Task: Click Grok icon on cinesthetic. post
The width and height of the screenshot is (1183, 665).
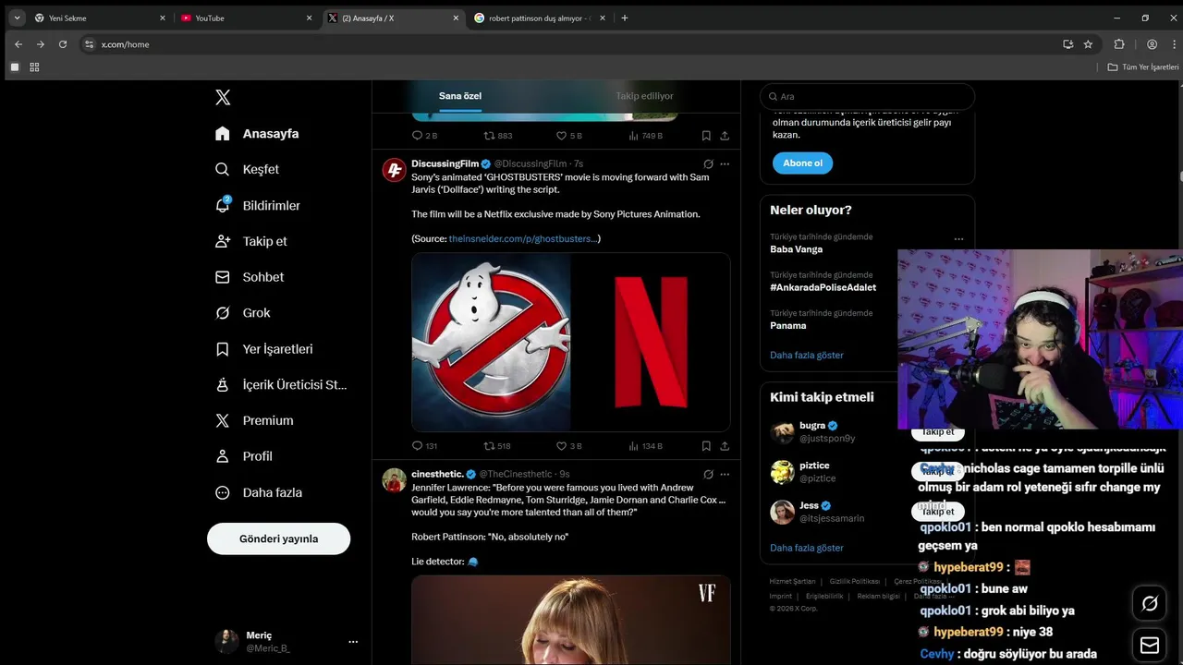Action: coord(708,474)
